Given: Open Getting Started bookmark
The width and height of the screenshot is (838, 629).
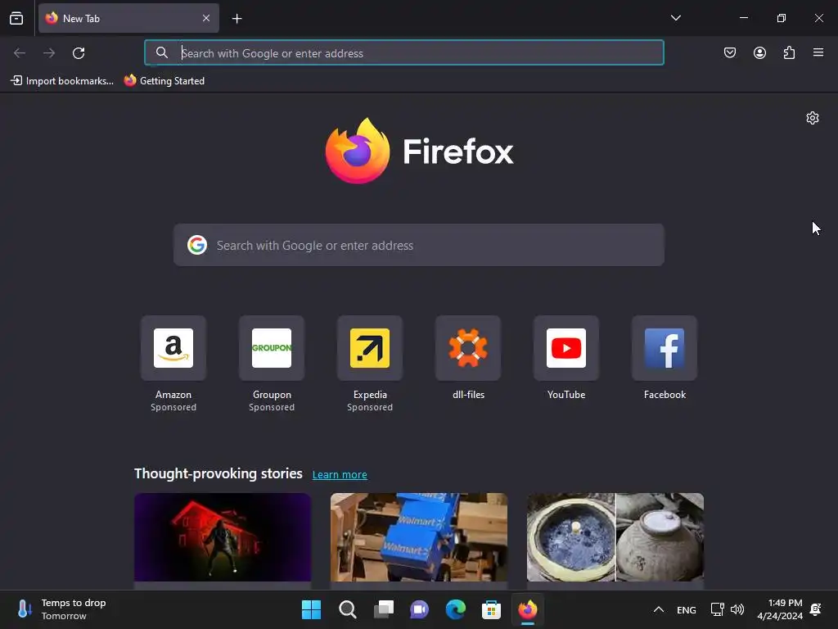Looking at the screenshot, I should click(164, 81).
